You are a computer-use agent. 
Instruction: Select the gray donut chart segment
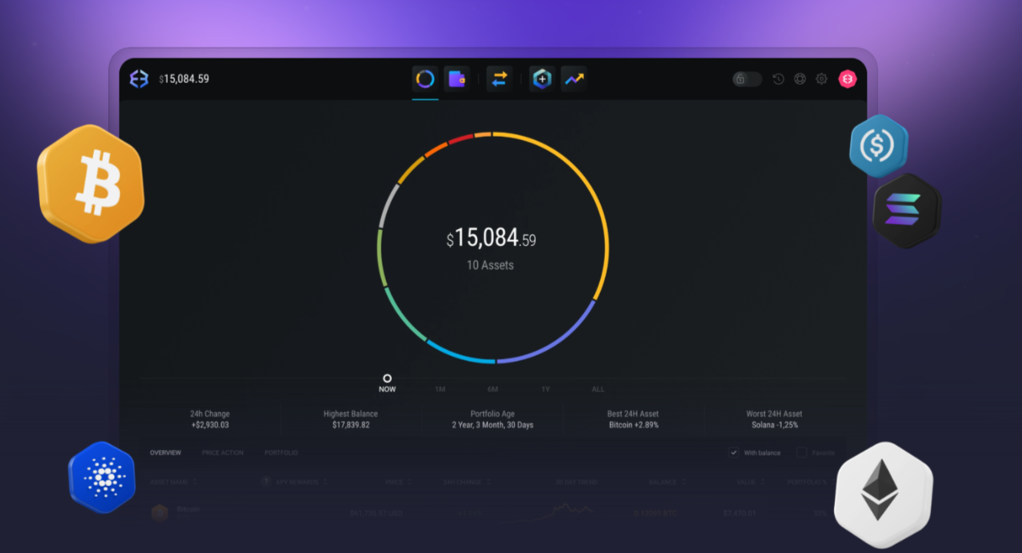pyautogui.click(x=388, y=205)
